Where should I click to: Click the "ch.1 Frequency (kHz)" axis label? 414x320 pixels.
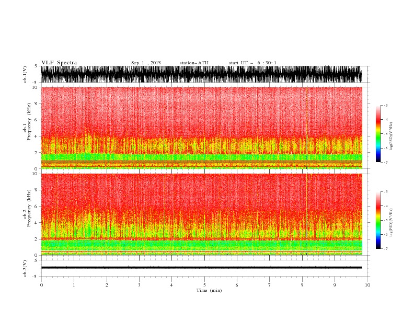point(27,122)
